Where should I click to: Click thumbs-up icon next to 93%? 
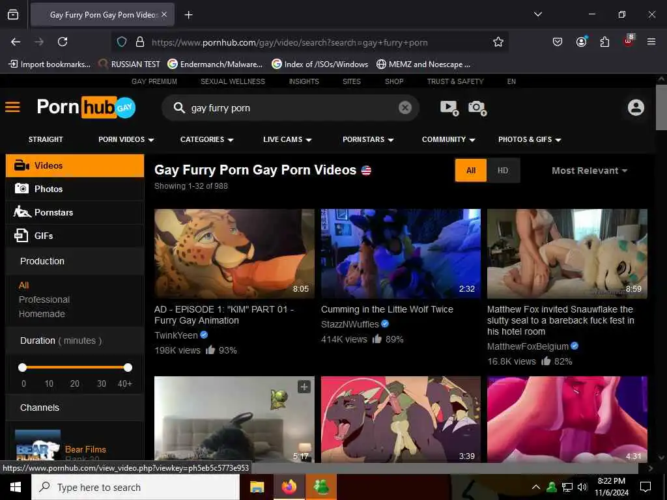(x=210, y=350)
